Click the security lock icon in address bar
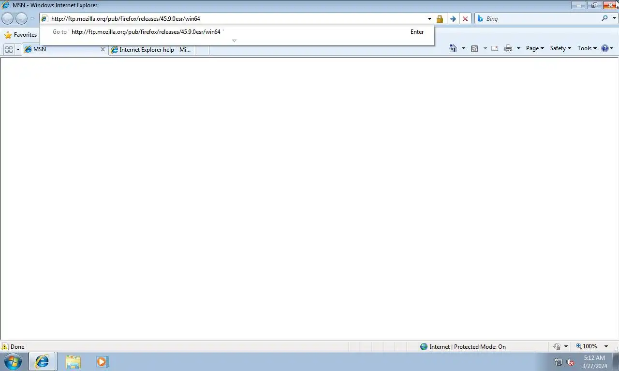Screen dimensions: 619x371 coord(440,19)
